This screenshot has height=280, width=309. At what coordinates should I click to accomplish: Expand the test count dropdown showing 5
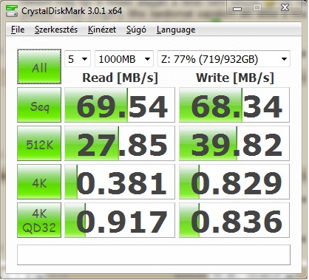coord(78,59)
